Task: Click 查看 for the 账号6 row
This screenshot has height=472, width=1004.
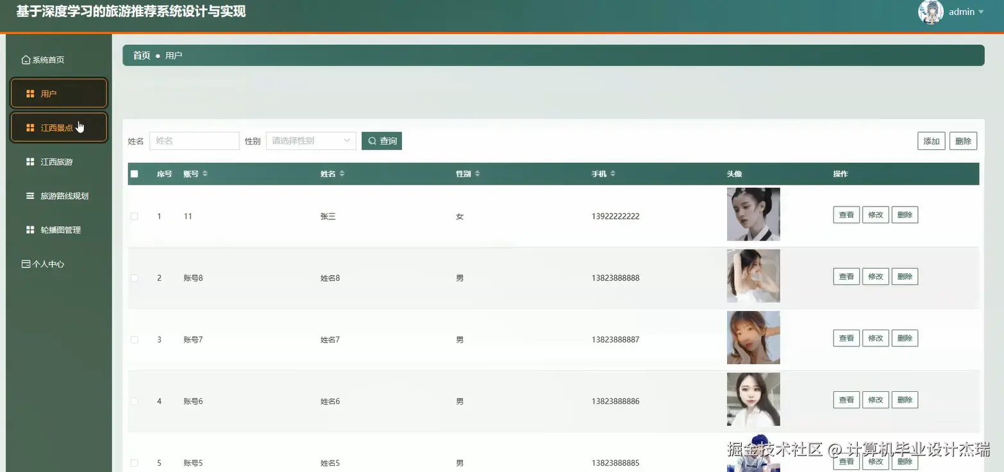Action: tap(846, 400)
